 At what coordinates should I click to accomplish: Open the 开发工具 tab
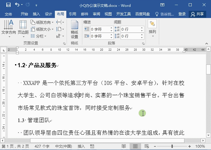(123, 14)
